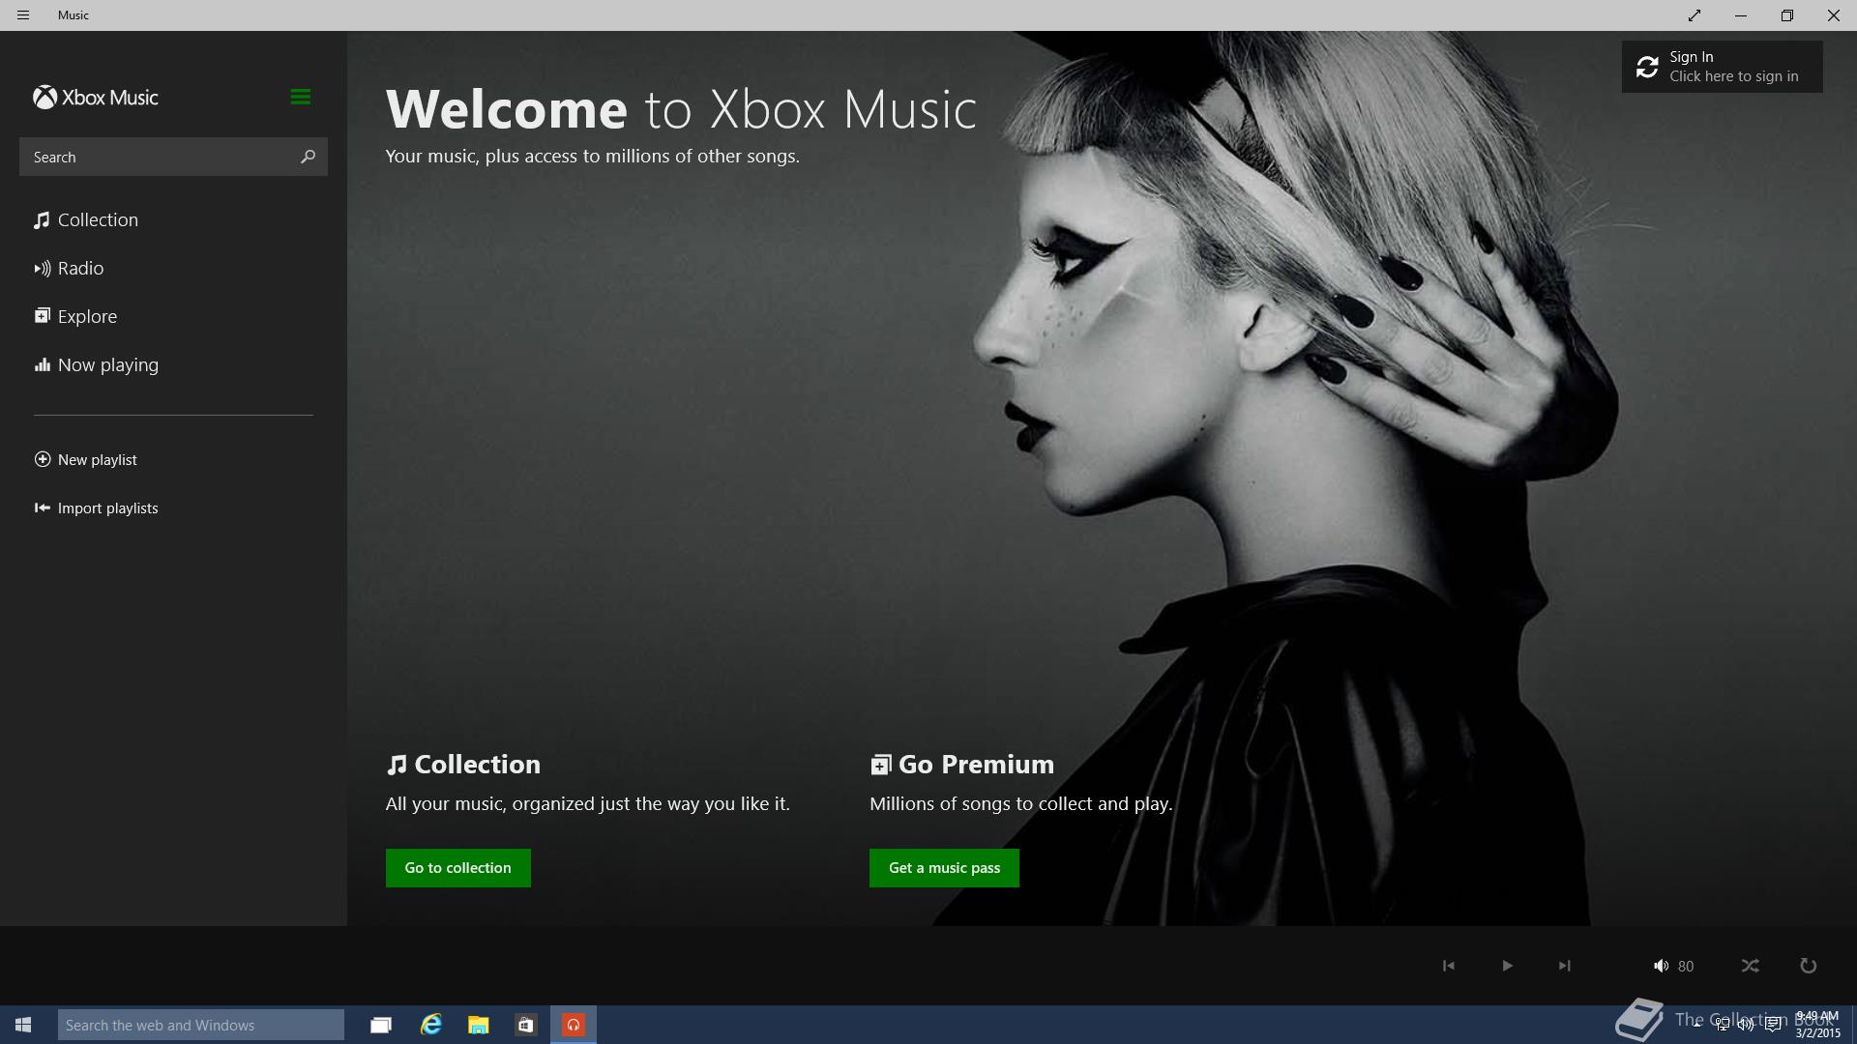Click Import playlists
Image resolution: width=1857 pixels, height=1044 pixels.
96,508
